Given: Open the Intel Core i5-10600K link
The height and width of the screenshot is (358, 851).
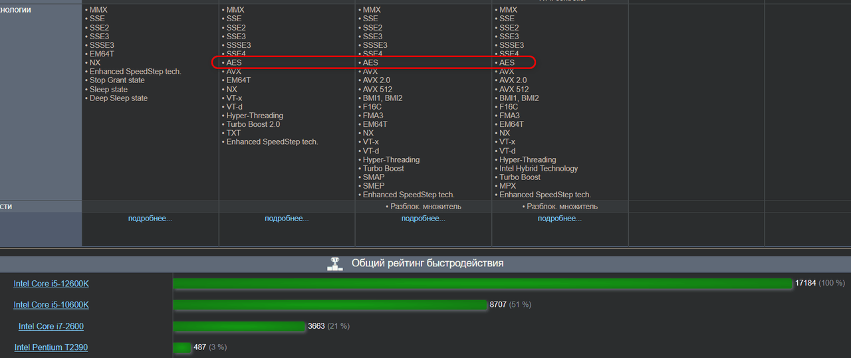Looking at the screenshot, I should (x=51, y=305).
